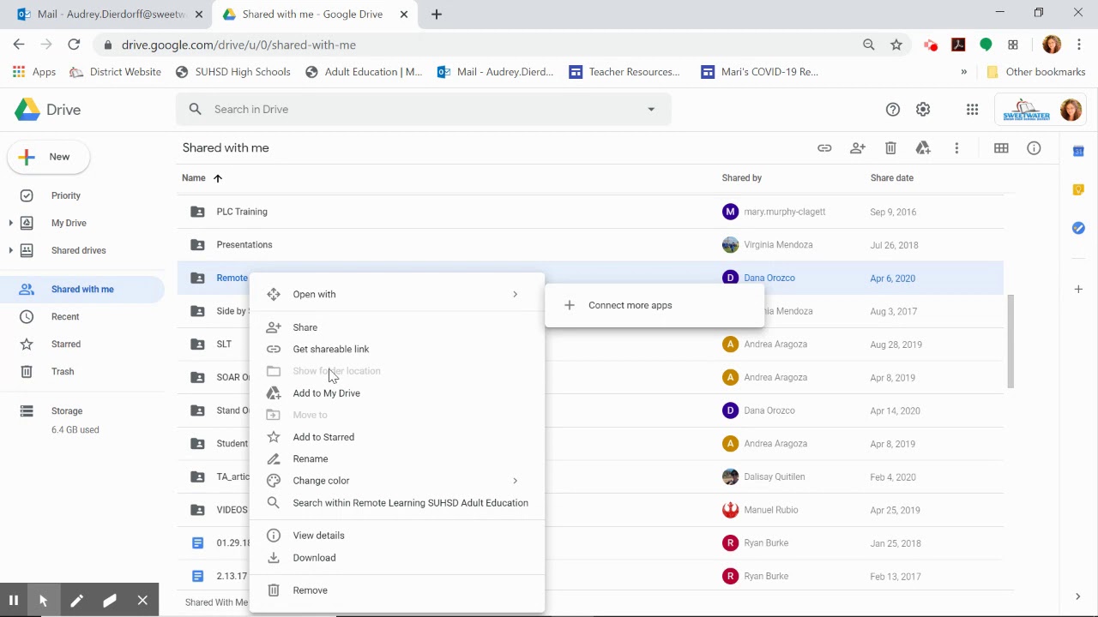Click the Share person-plus toolbar icon

[x=858, y=148]
